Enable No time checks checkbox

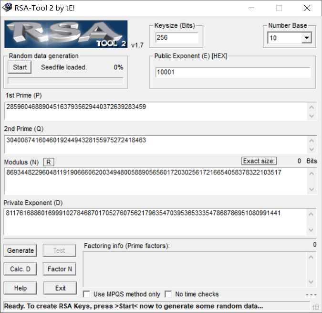[x=168, y=294]
